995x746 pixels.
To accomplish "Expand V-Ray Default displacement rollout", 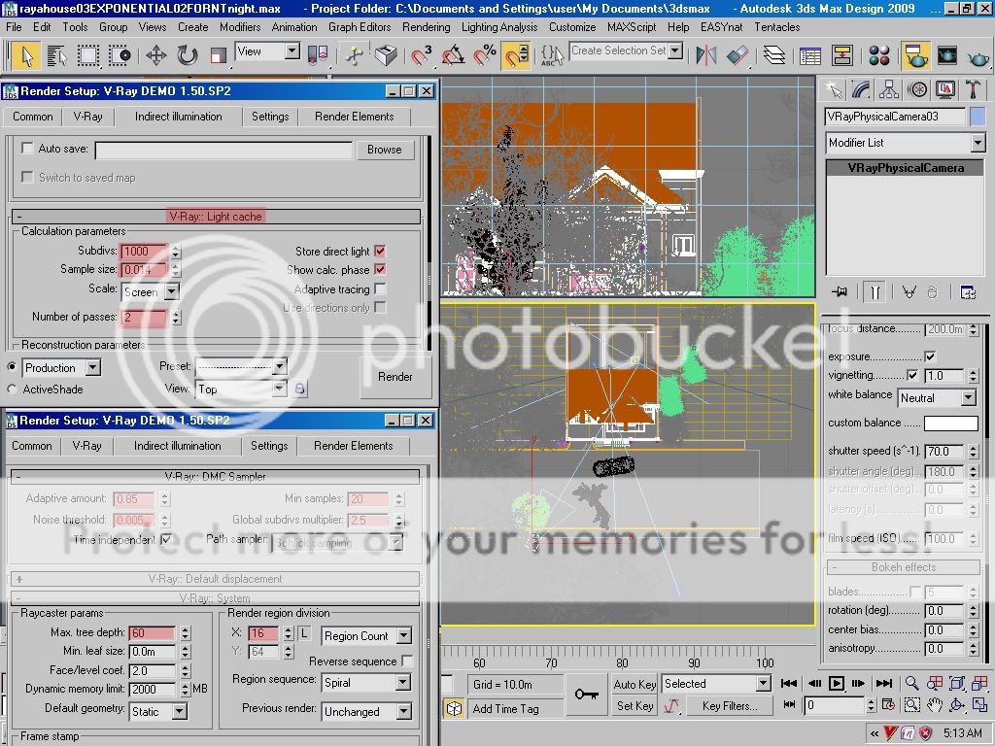I will point(215,579).
